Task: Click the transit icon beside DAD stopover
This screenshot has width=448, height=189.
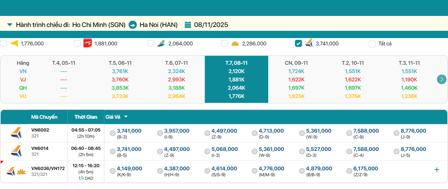Action: tap(81, 178)
